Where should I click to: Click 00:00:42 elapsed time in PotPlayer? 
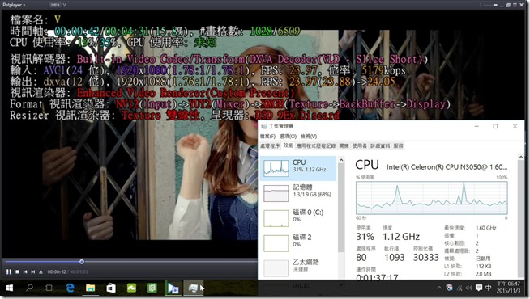click(57, 272)
